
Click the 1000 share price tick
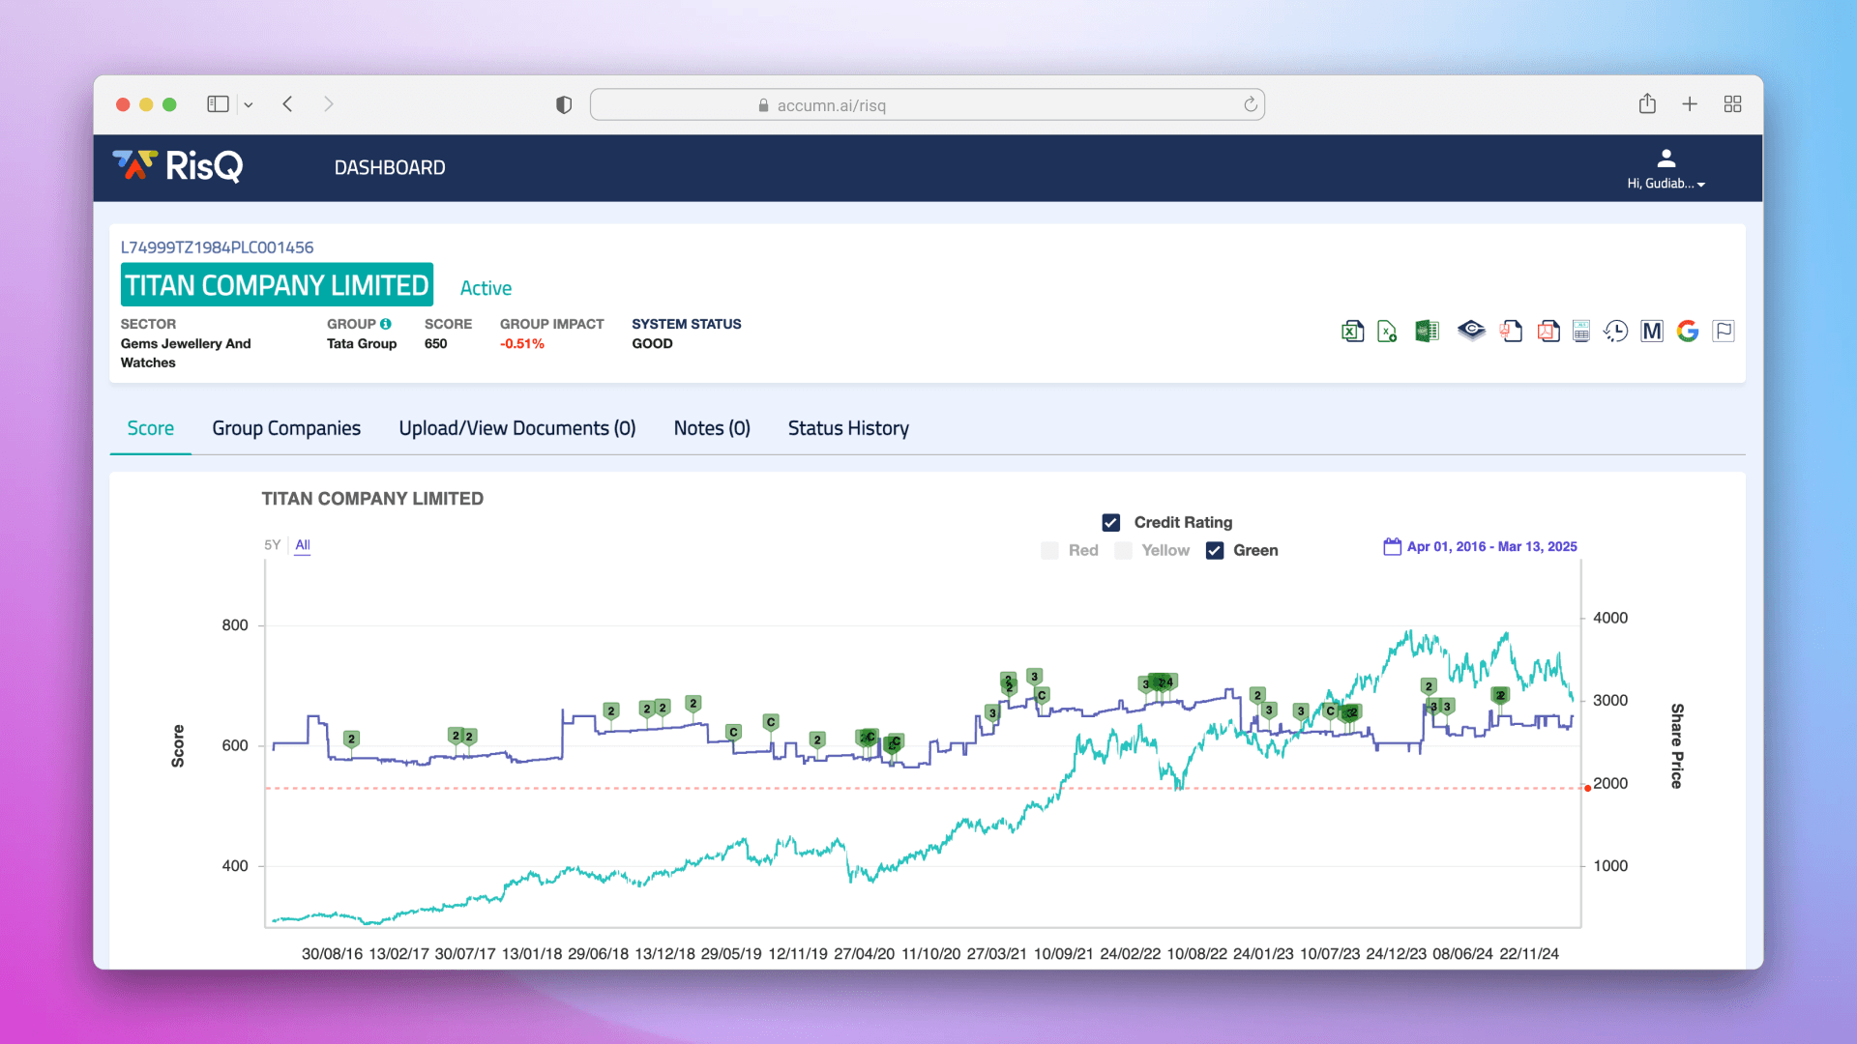tap(1610, 866)
